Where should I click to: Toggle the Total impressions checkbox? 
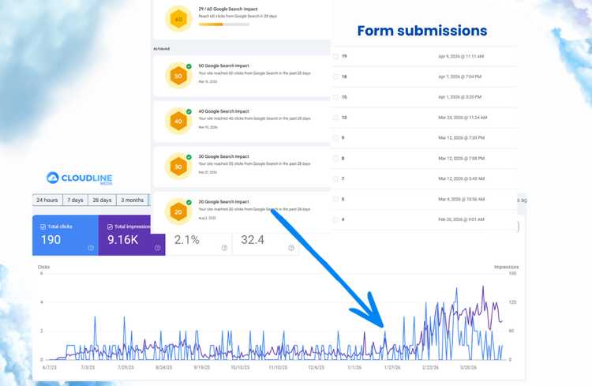tap(109, 227)
